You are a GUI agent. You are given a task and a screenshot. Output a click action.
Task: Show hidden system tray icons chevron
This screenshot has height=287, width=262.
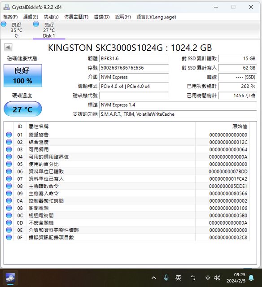pyautogui.click(x=154, y=278)
